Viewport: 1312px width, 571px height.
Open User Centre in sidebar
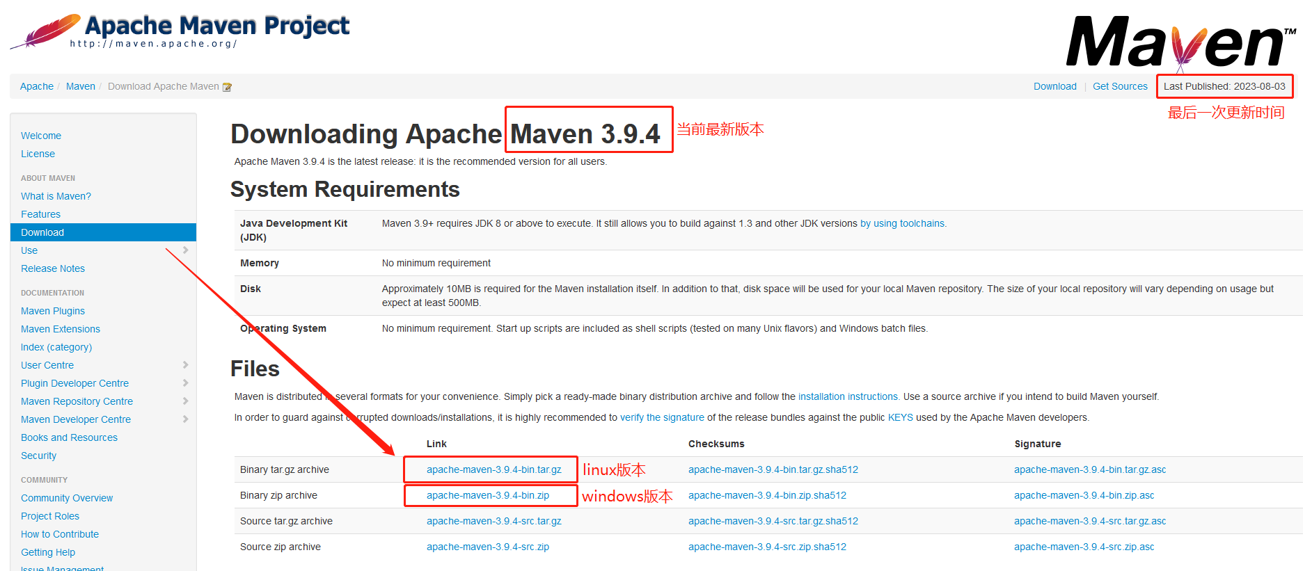(47, 365)
